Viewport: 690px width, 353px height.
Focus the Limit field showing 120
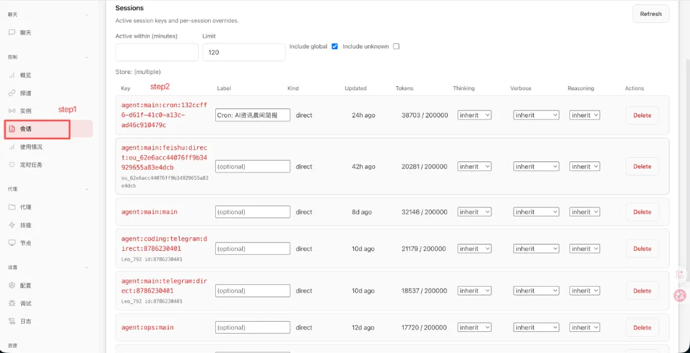coord(243,52)
